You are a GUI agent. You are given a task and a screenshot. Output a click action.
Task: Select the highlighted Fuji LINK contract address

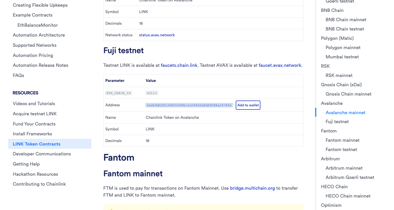pyautogui.click(x=189, y=105)
